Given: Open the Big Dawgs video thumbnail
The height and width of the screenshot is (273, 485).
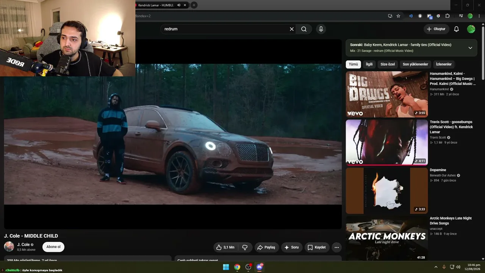Looking at the screenshot, I should point(387,94).
